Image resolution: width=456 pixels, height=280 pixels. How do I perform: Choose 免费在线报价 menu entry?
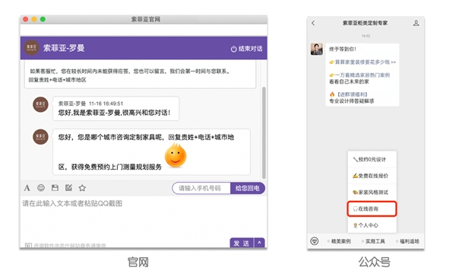pos(372,176)
